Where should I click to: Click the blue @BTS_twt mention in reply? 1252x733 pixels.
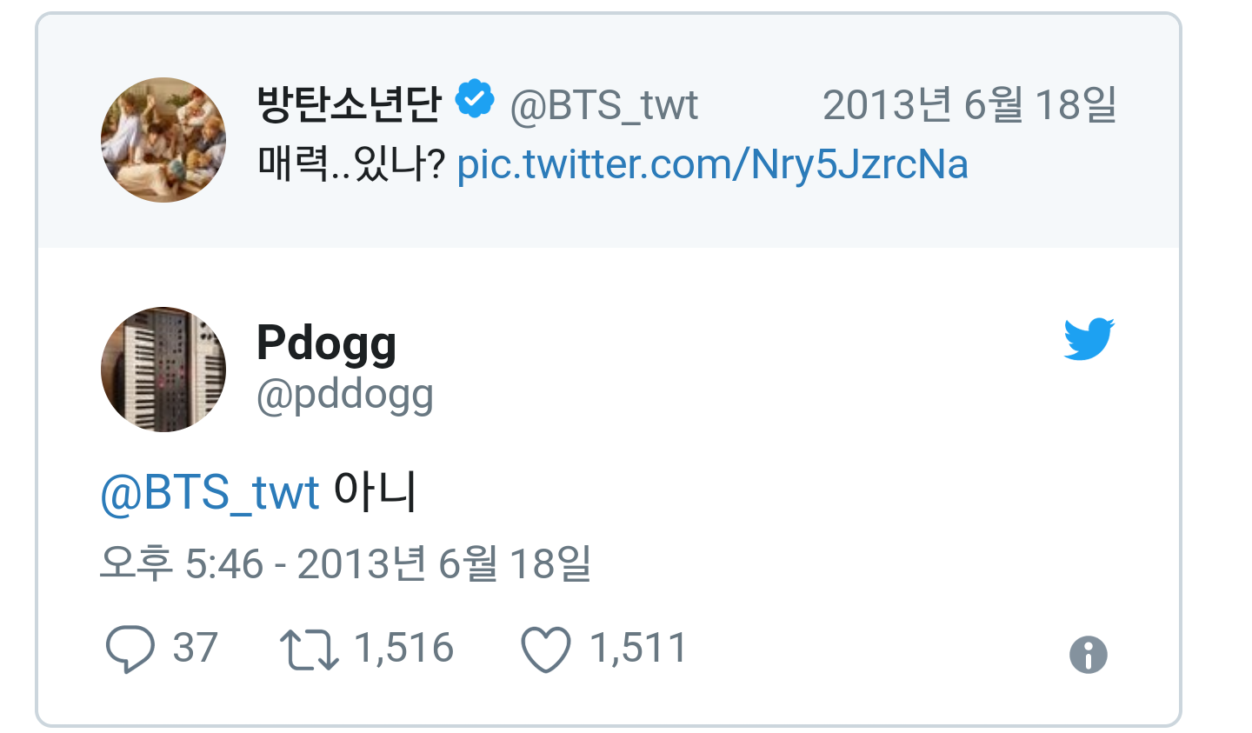210,493
